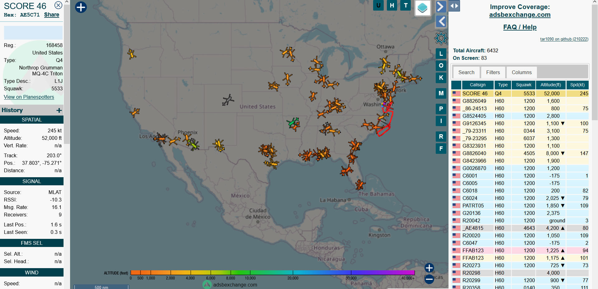Click the green helicopter icon over Oklahoma
Image resolution: width=598 pixels, height=289 pixels.
(x=293, y=122)
